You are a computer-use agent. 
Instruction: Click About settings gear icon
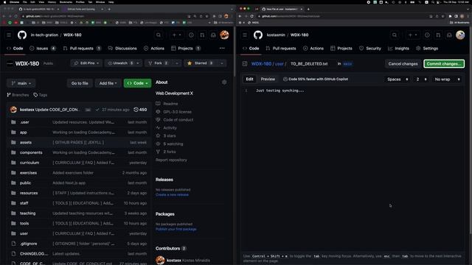[x=224, y=82]
